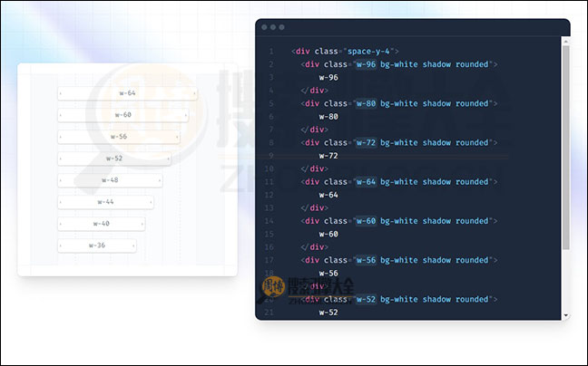Click the w-44 box in preview panel
588x366 pixels.
coord(105,202)
